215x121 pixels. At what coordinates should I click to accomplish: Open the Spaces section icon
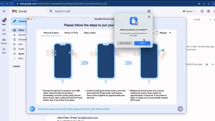click(x=4, y=40)
